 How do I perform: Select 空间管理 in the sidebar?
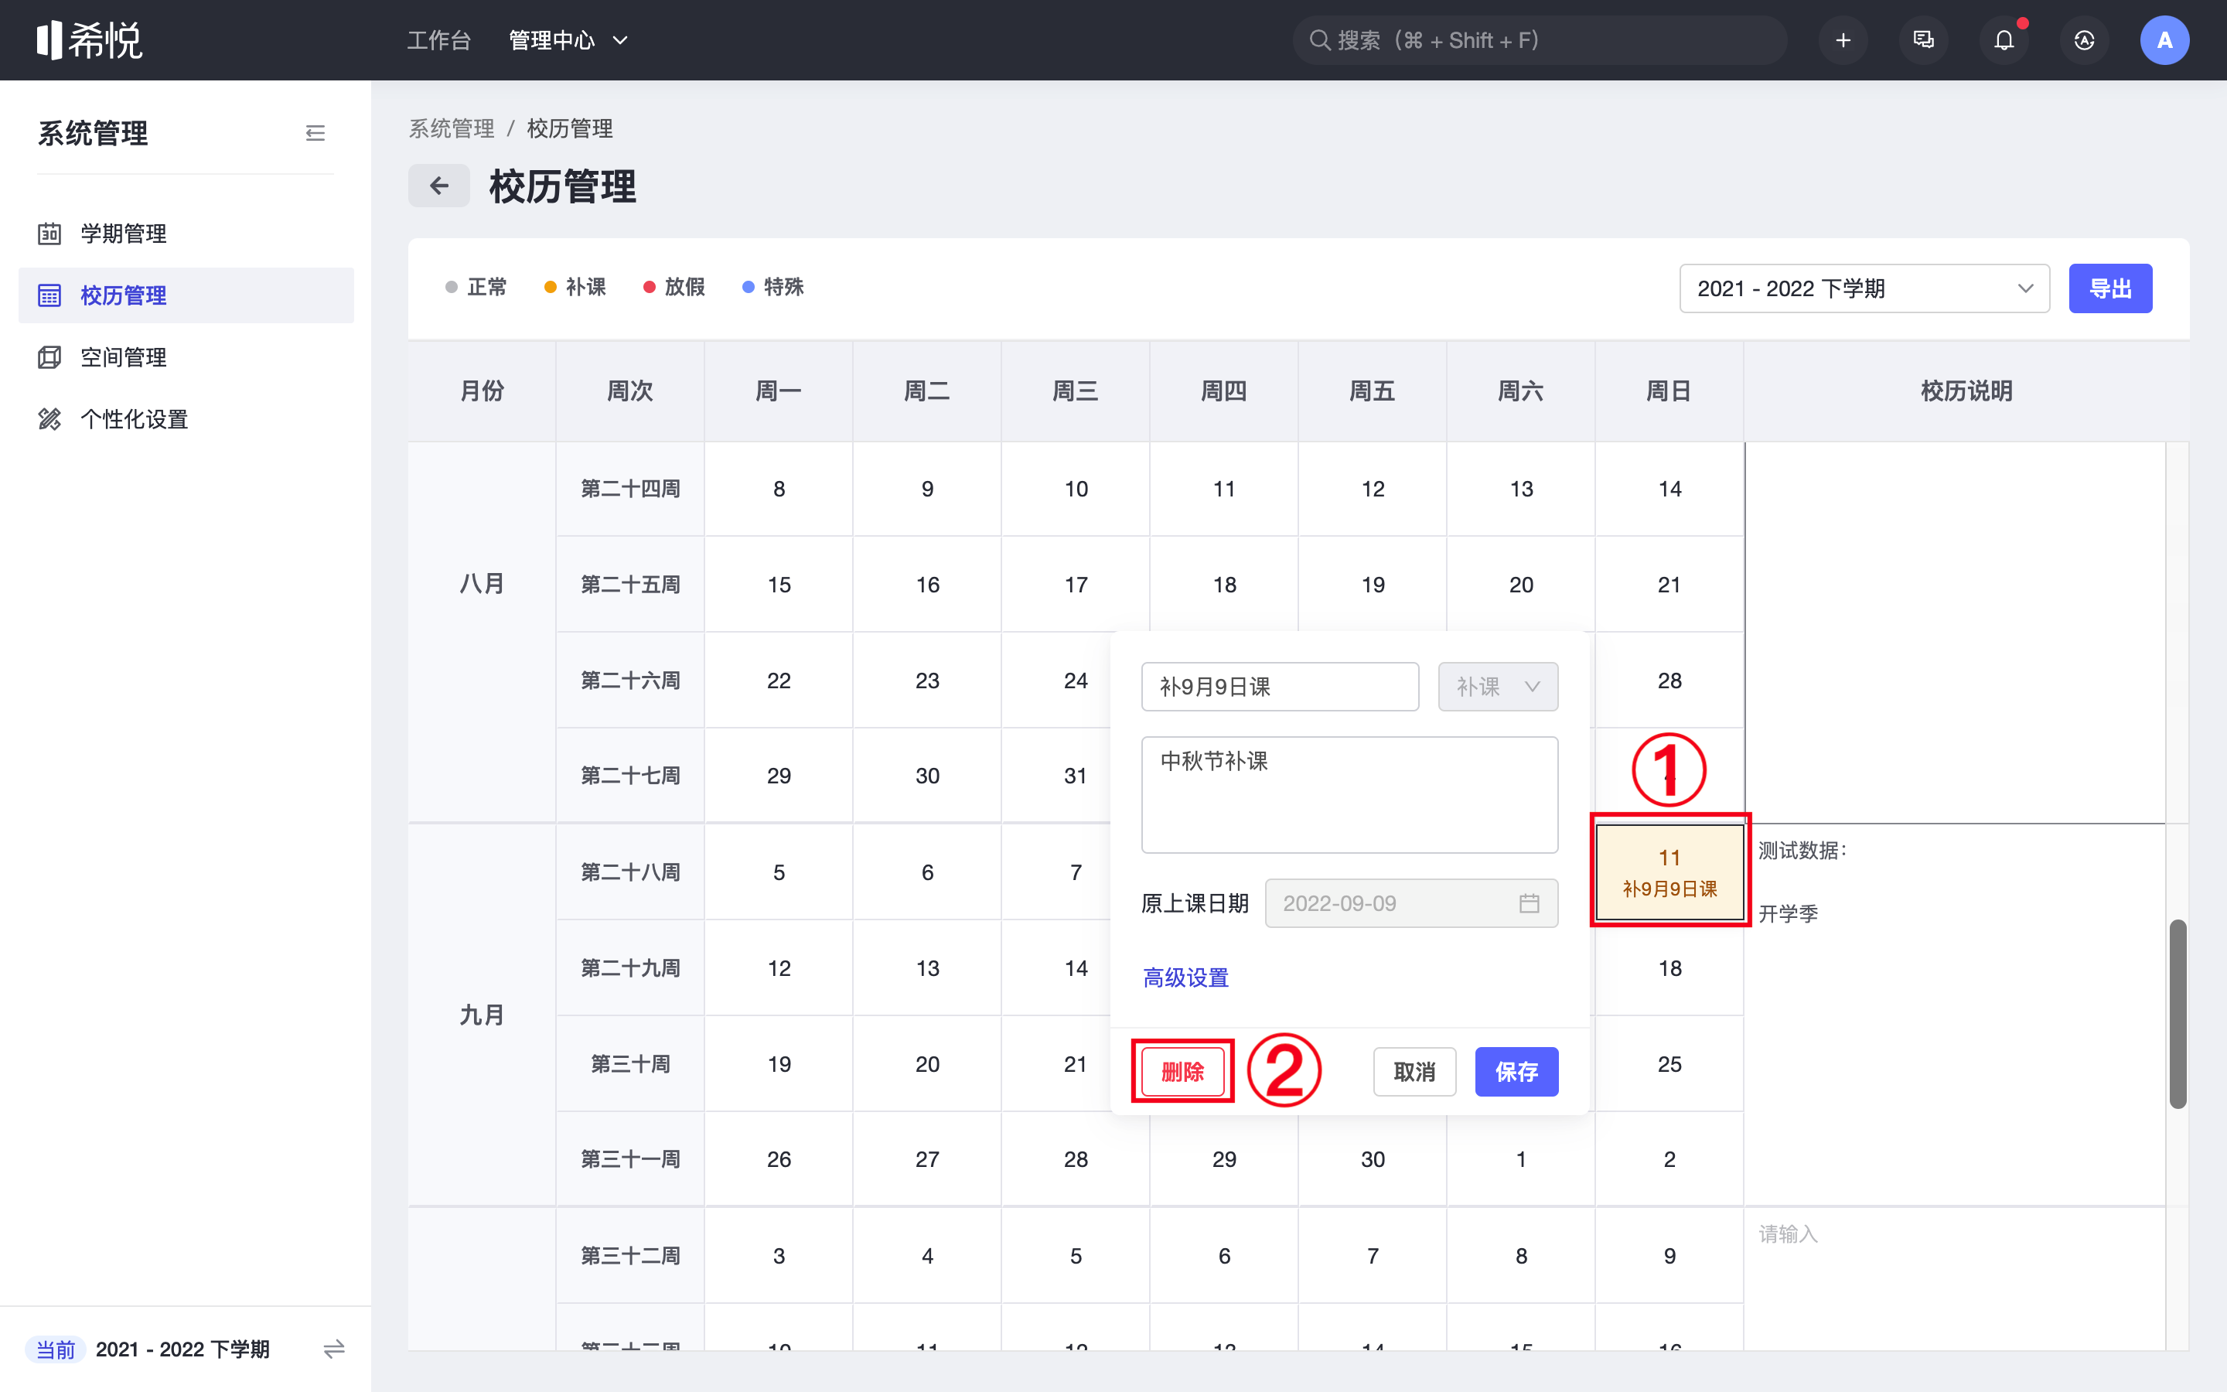[186, 357]
